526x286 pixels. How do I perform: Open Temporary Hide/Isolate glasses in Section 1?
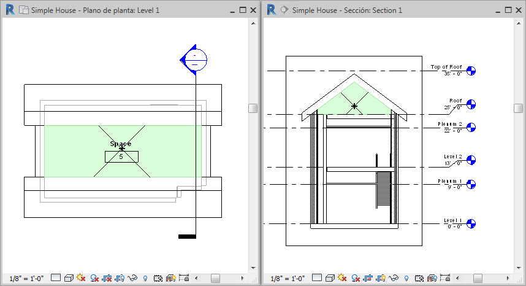click(x=394, y=278)
